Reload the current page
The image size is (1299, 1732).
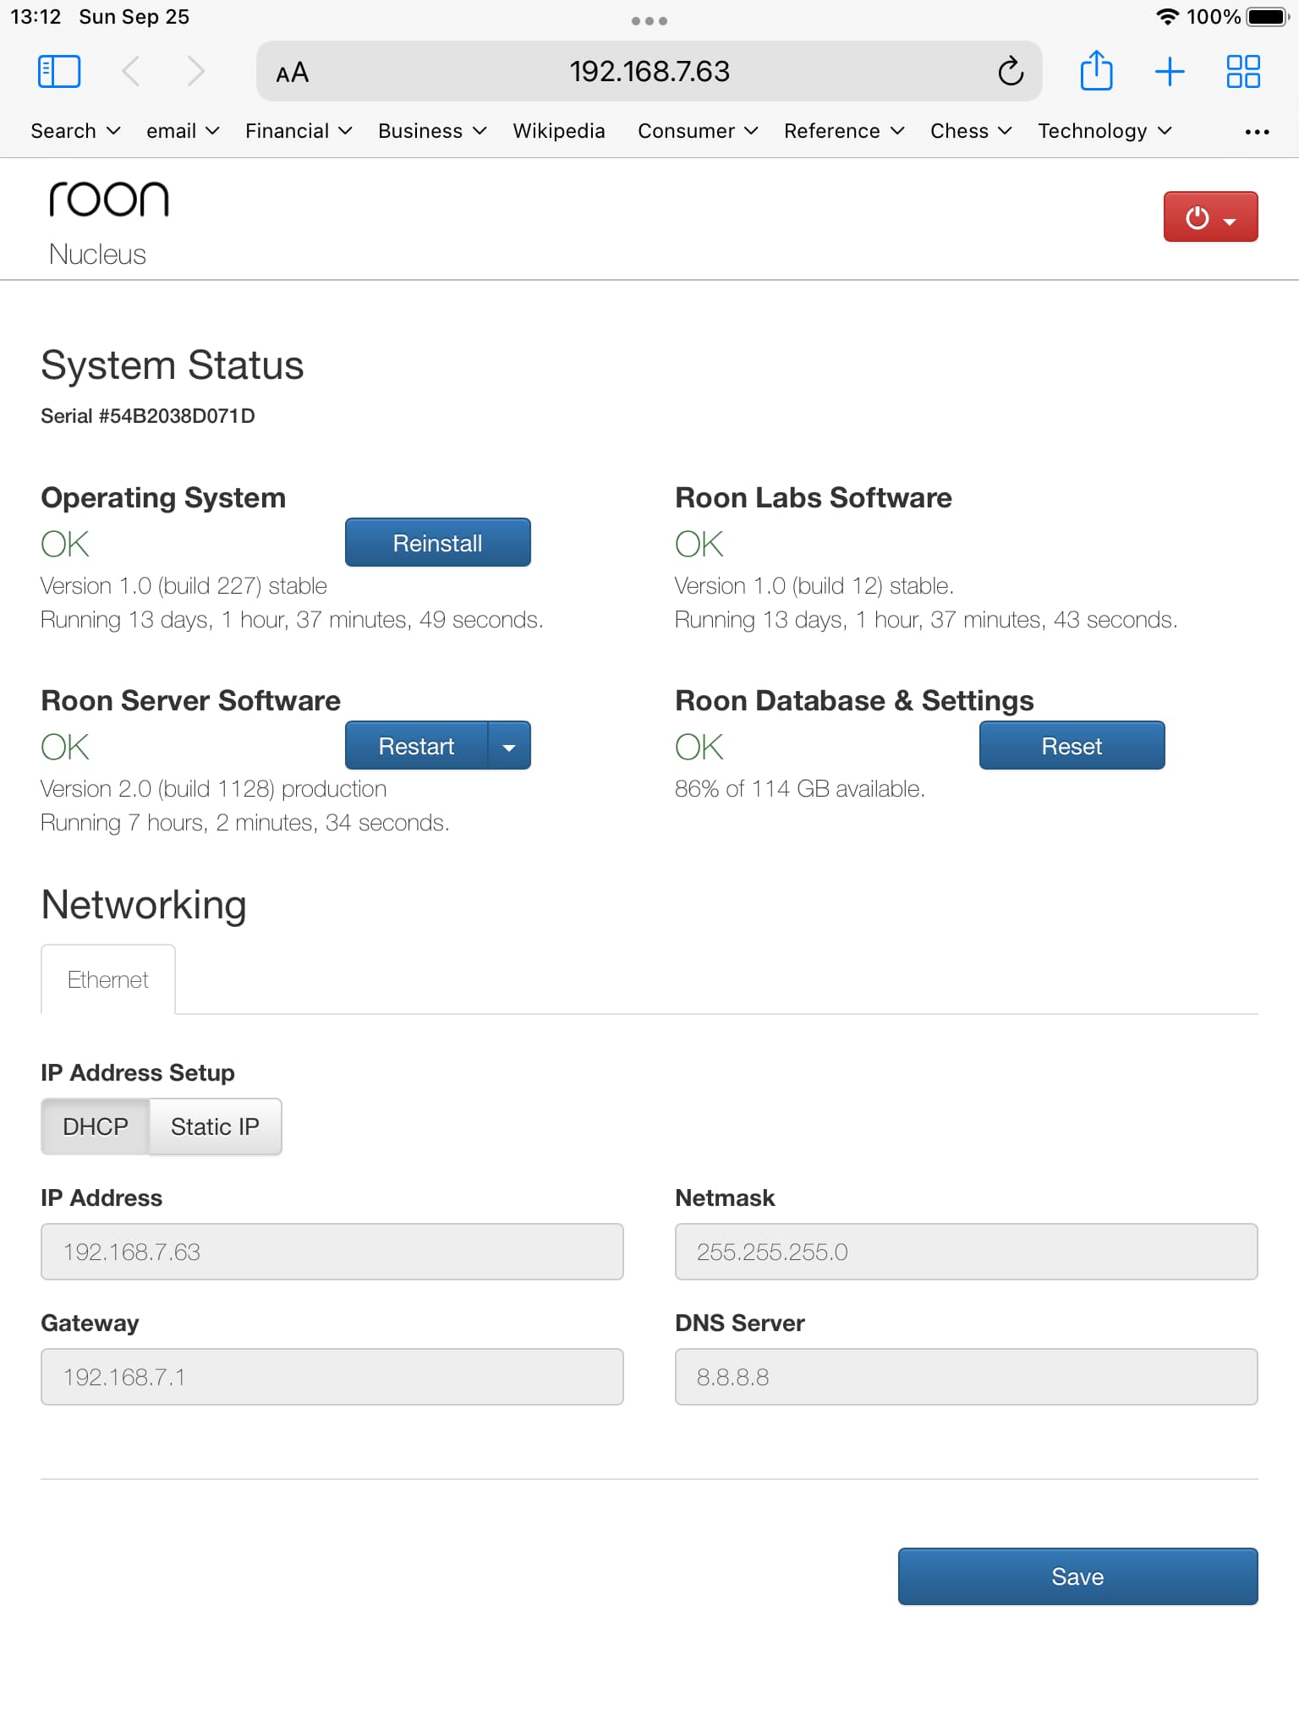pyautogui.click(x=1011, y=71)
